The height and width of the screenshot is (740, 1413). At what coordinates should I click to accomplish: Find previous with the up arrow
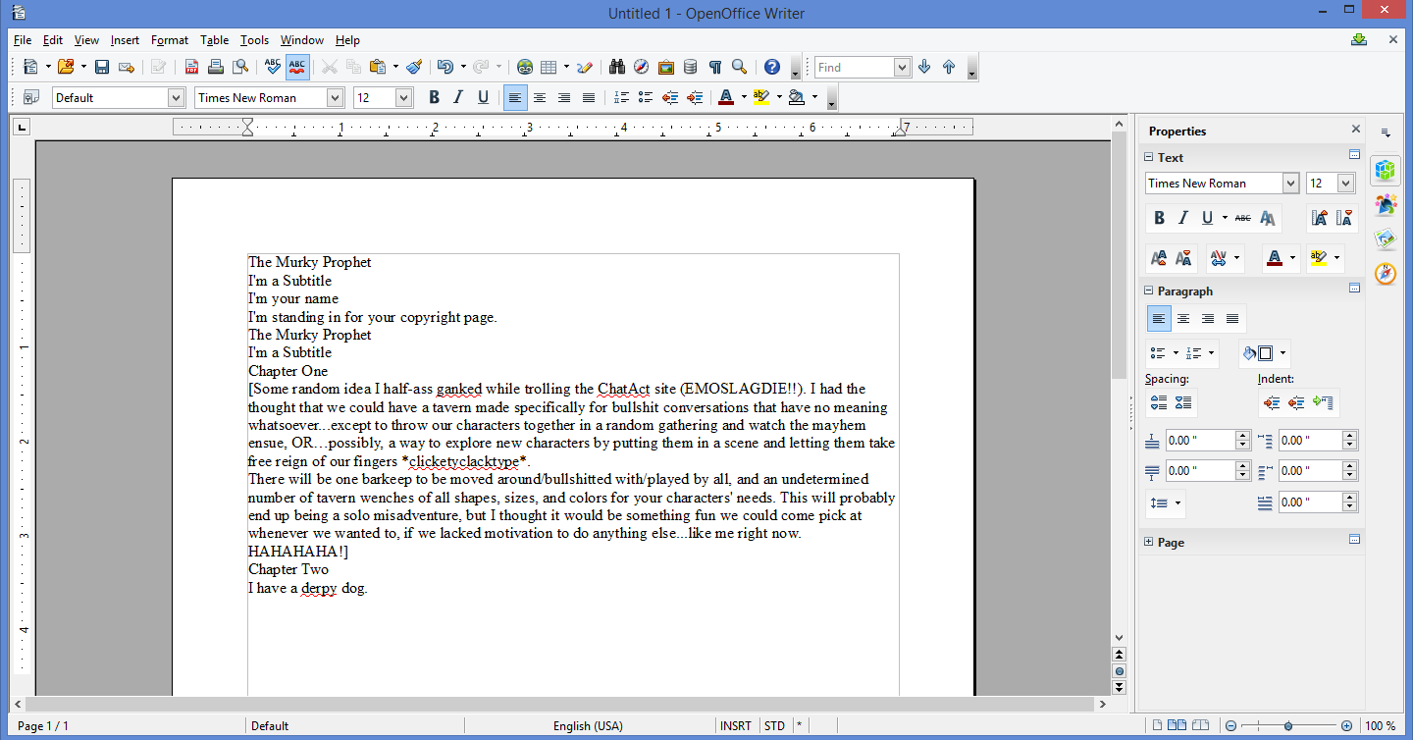point(949,67)
